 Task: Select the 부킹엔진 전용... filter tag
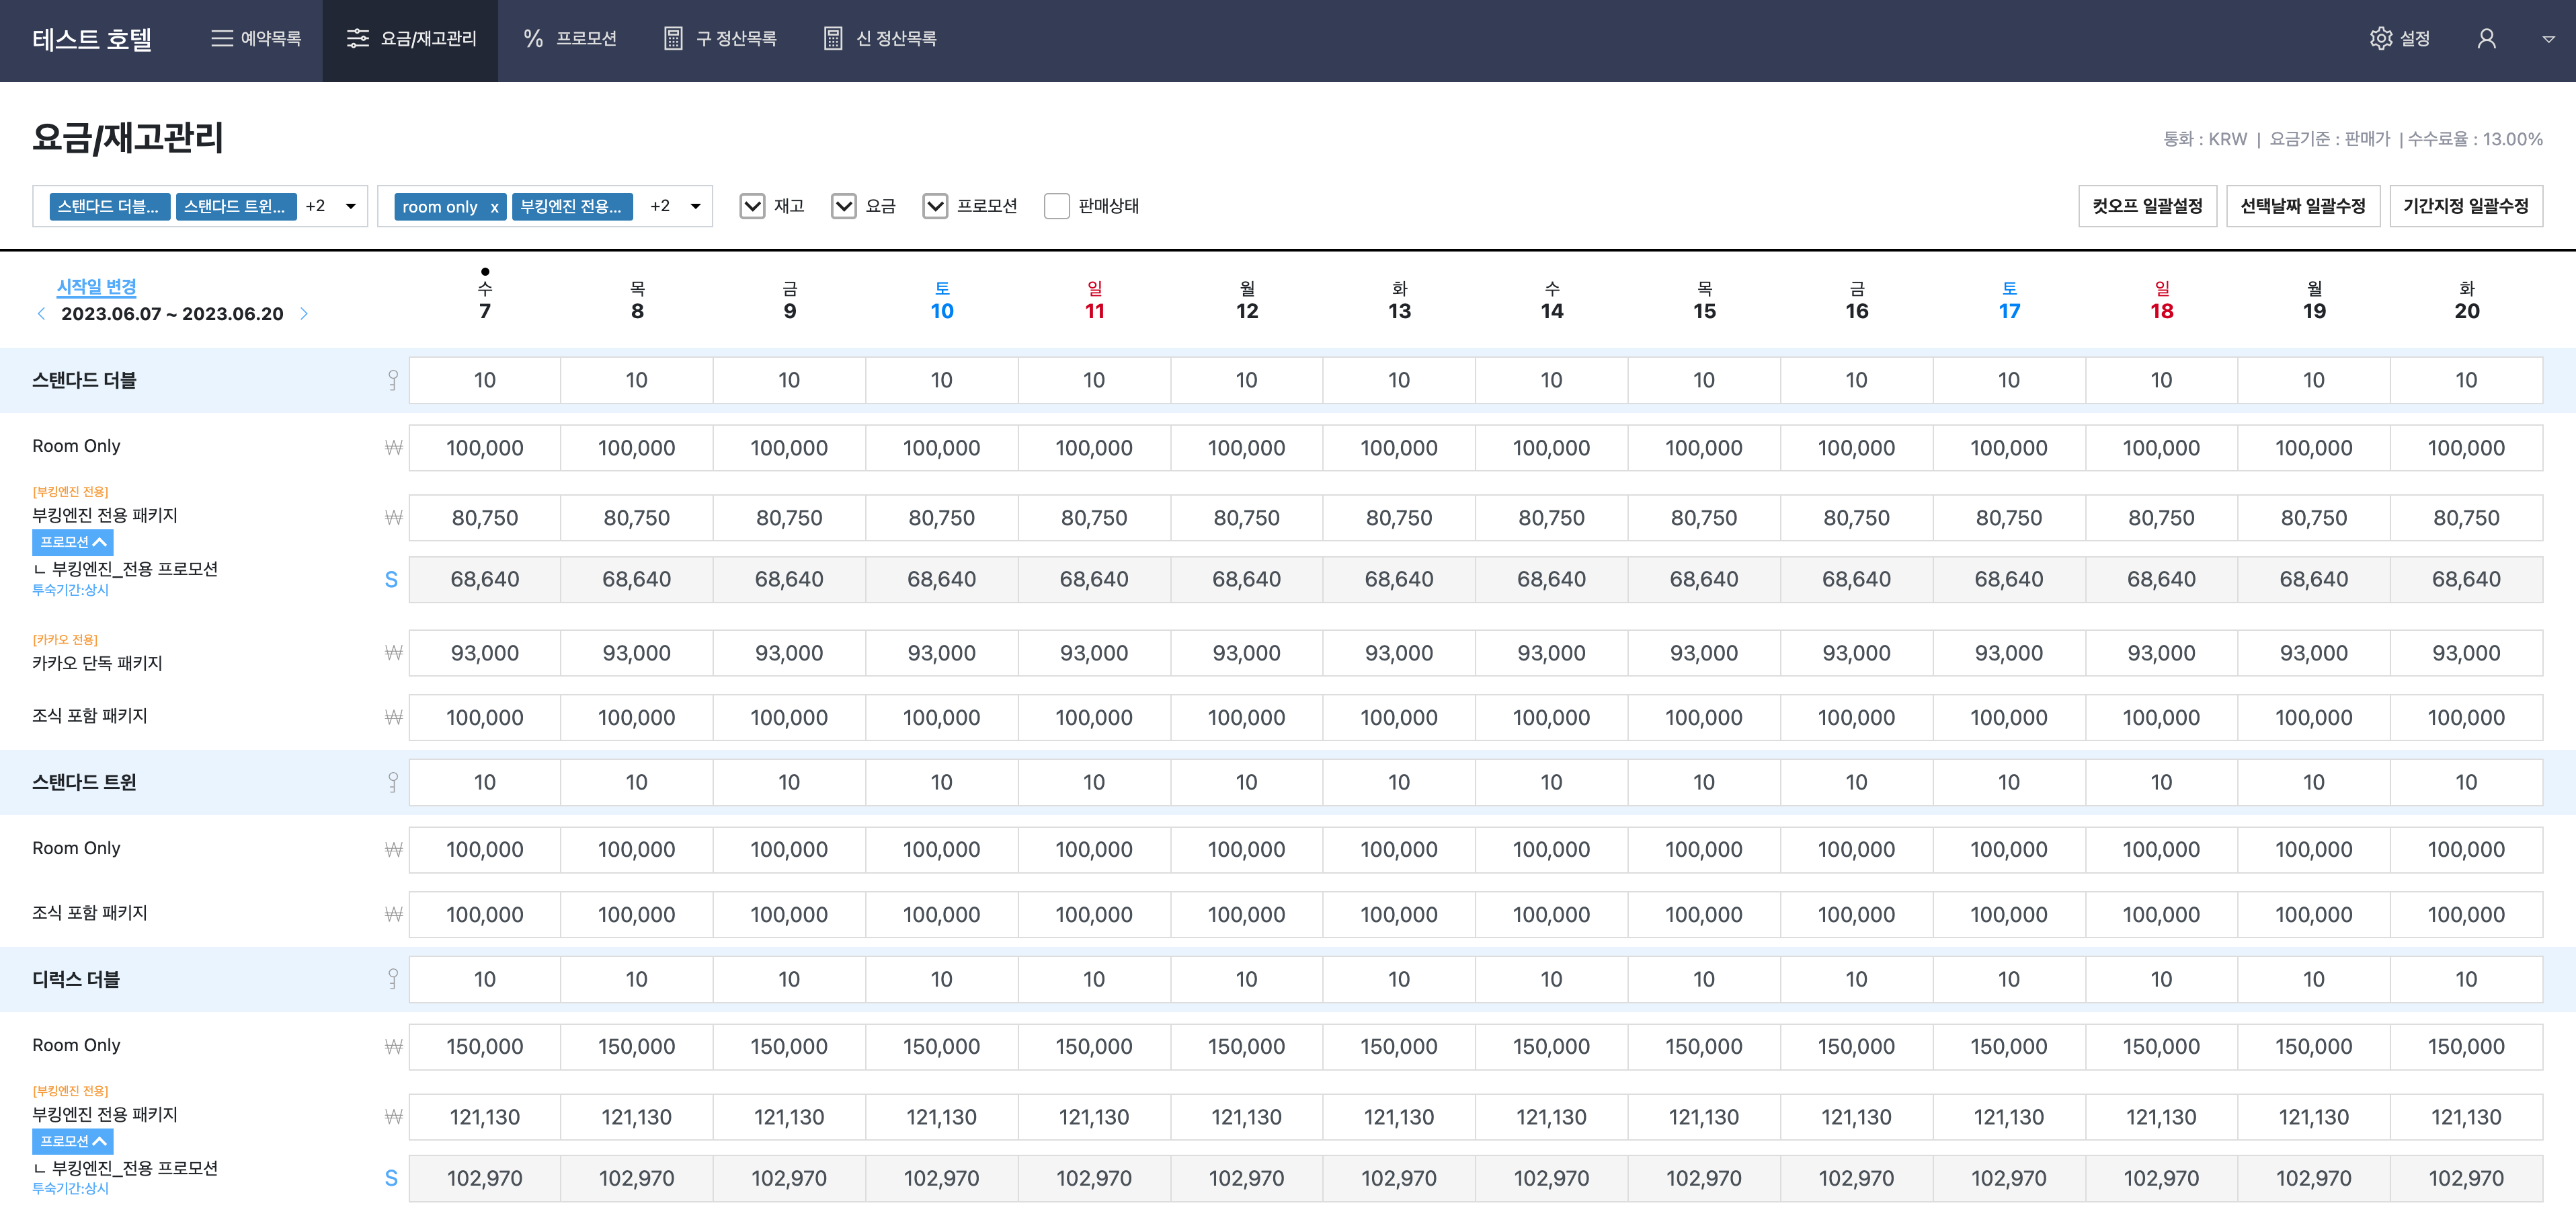(x=572, y=206)
